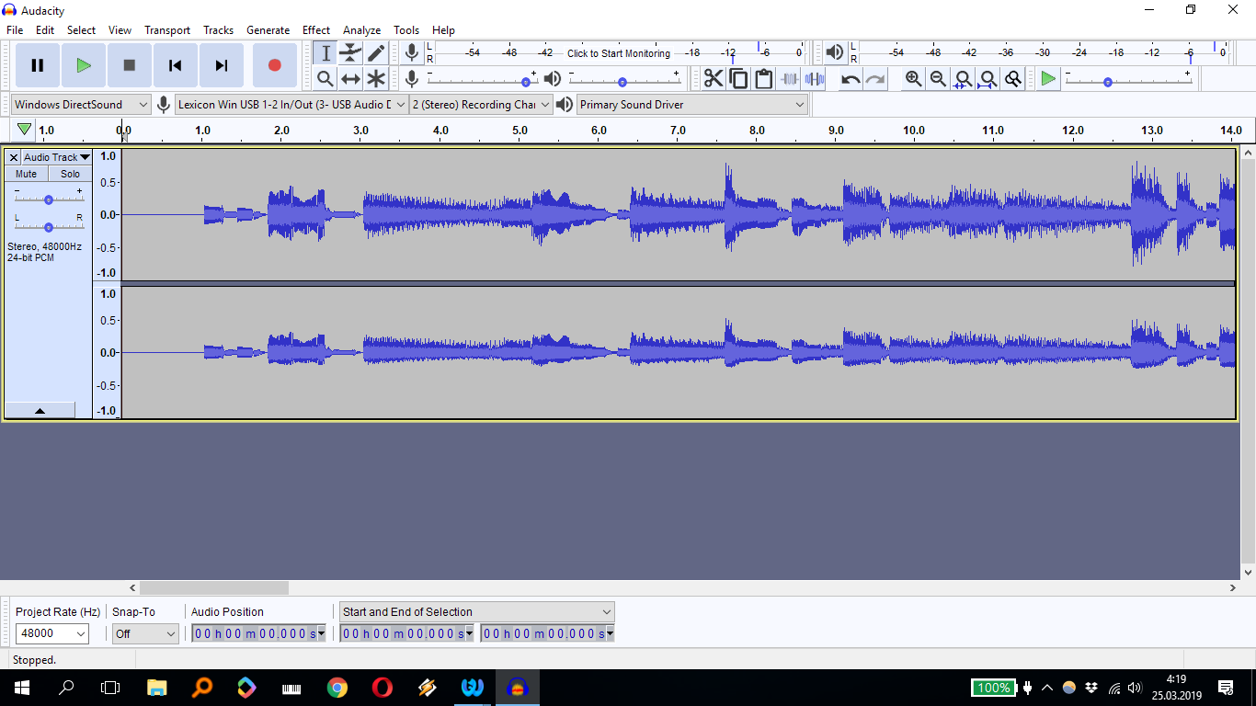Click to Start Monitoring on recording meter

(x=618, y=53)
